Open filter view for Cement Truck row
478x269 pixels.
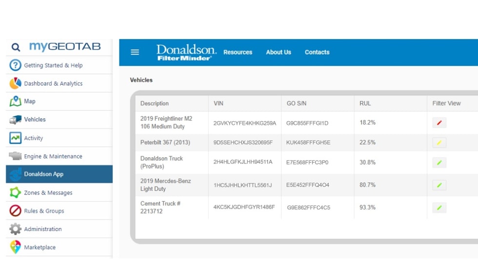439,208
